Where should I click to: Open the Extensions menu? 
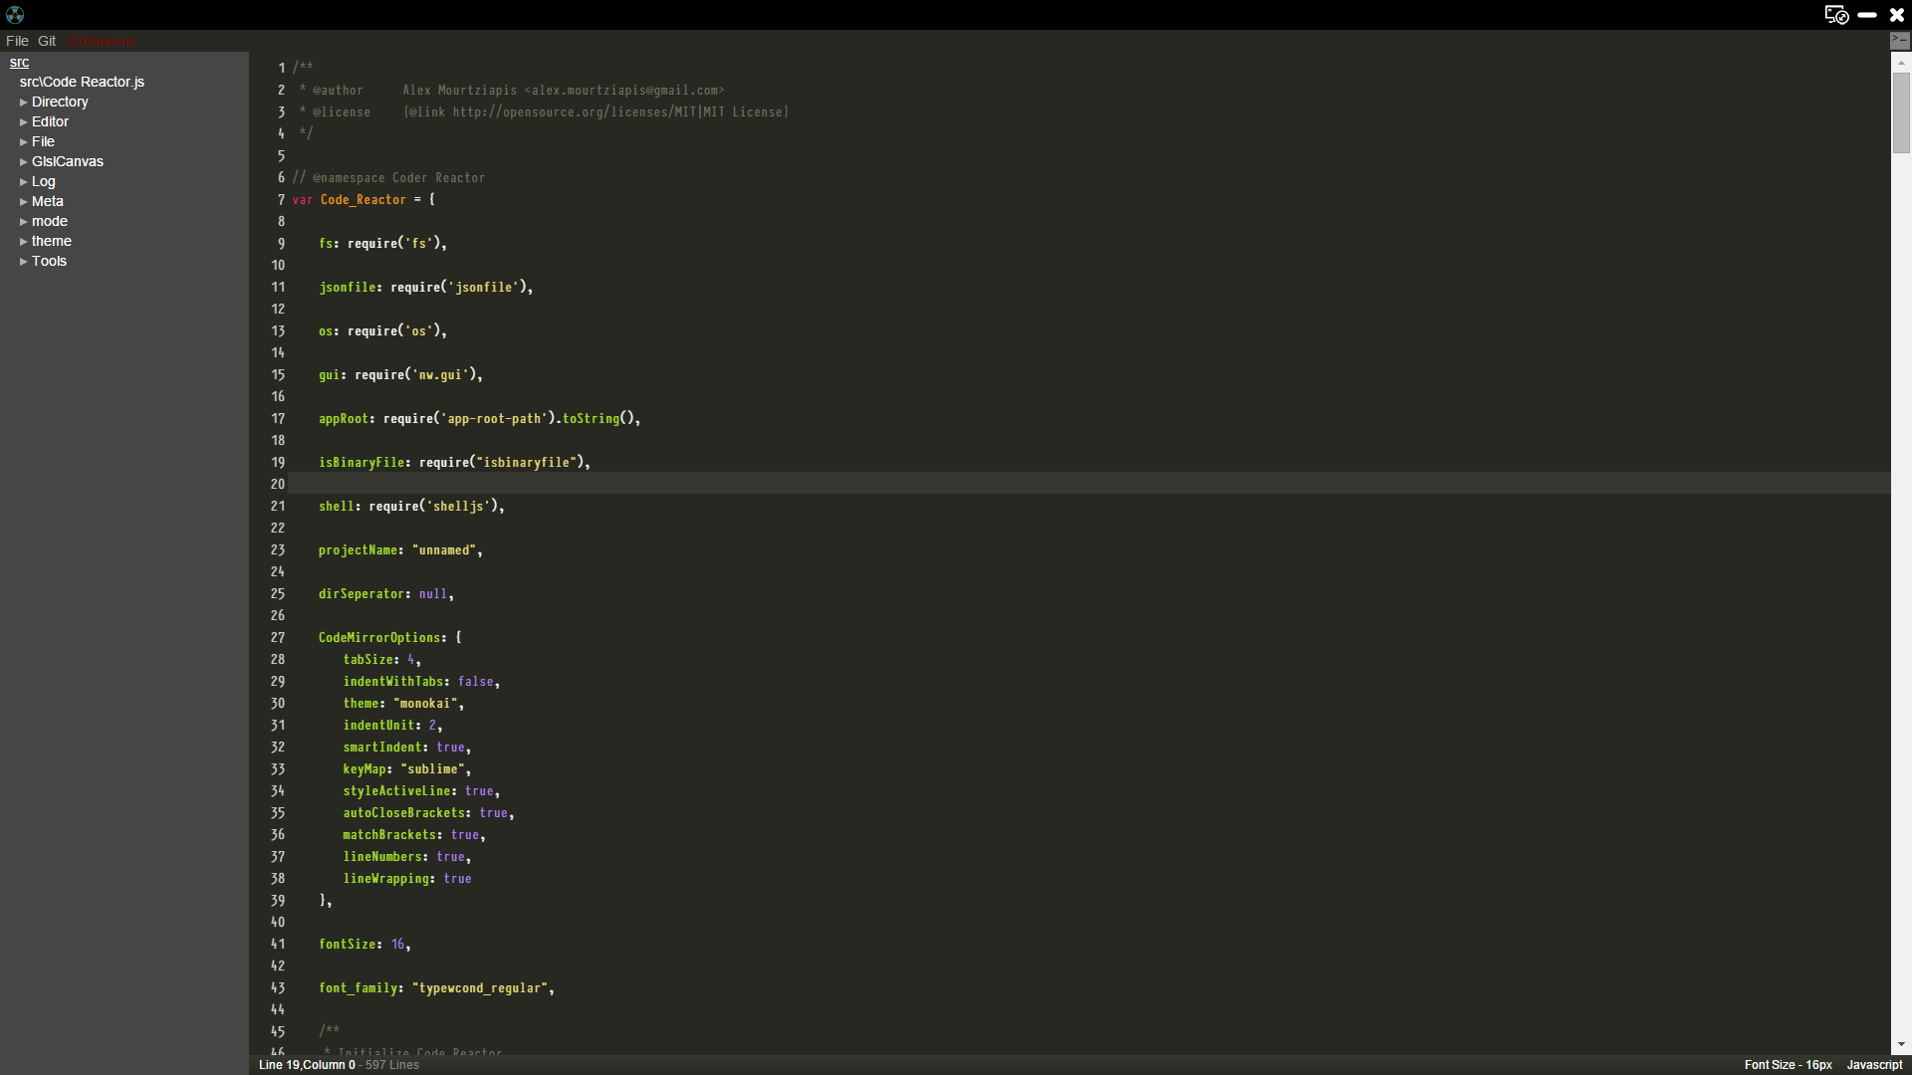(102, 41)
